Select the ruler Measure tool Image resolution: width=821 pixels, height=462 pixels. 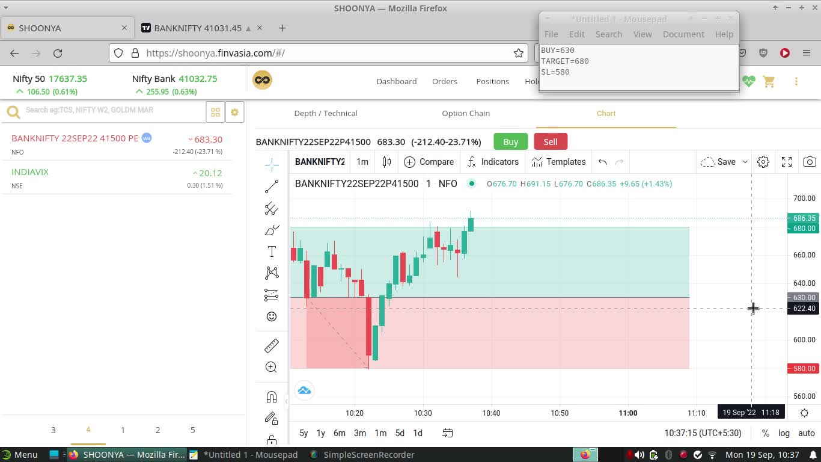272,345
